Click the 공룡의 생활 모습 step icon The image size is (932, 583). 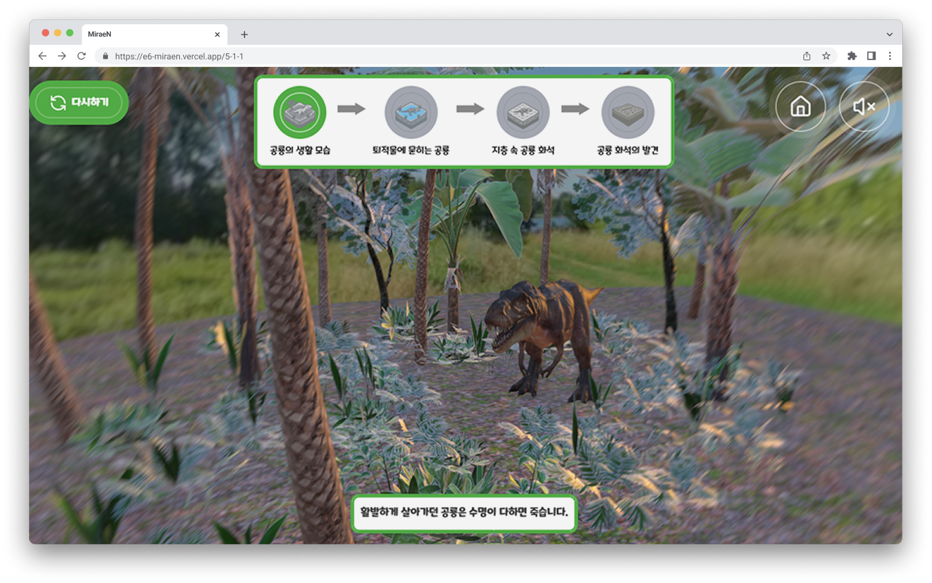tap(299, 113)
